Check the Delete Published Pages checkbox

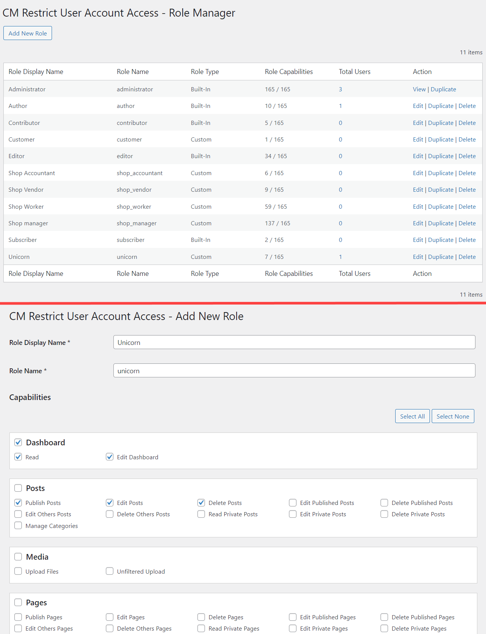tap(384, 617)
